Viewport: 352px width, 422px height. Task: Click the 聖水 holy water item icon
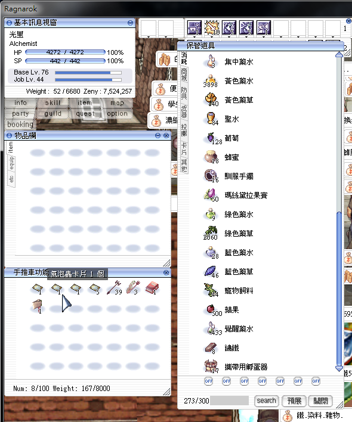pyautogui.click(x=211, y=119)
